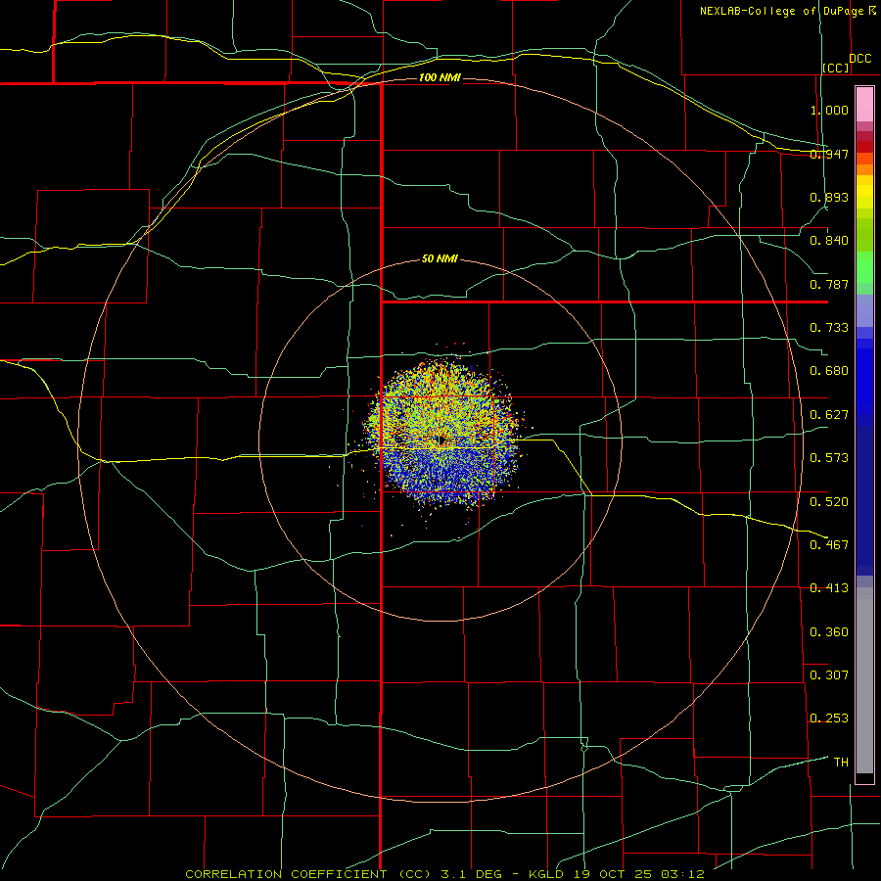Screen dimensions: 881x881
Task: Click the 0.520 colorbar value label
Action: pyautogui.click(x=829, y=502)
